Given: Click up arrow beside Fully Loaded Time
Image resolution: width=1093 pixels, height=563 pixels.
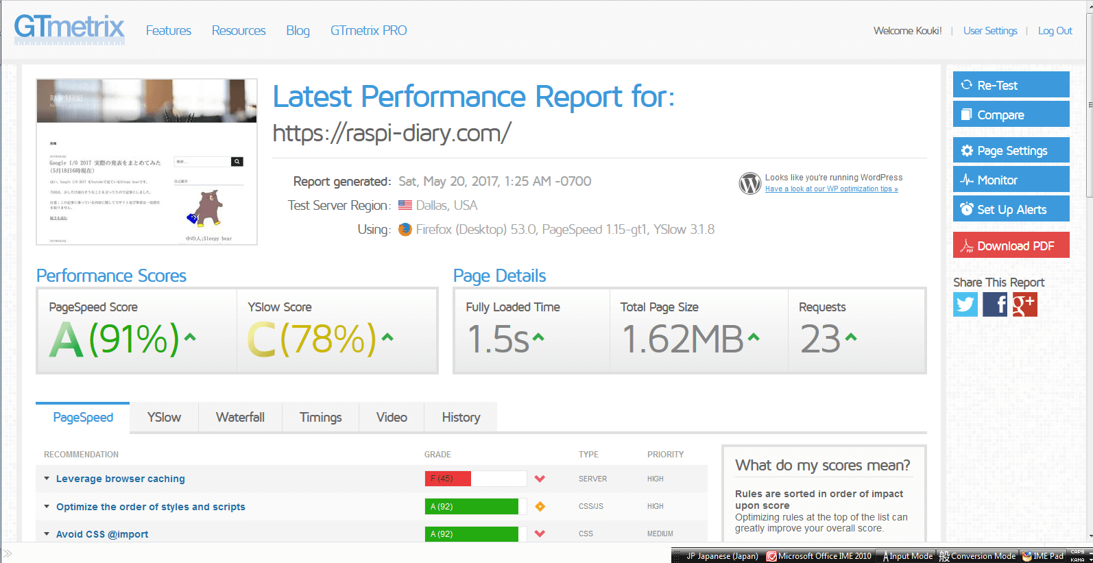Looking at the screenshot, I should tap(538, 337).
